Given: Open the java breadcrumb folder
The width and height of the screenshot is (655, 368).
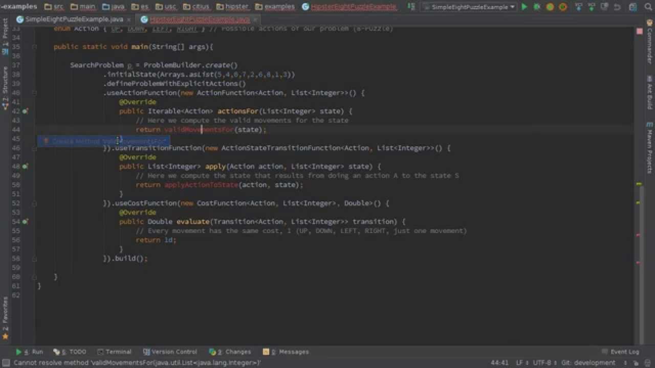Looking at the screenshot, I should coord(114,7).
